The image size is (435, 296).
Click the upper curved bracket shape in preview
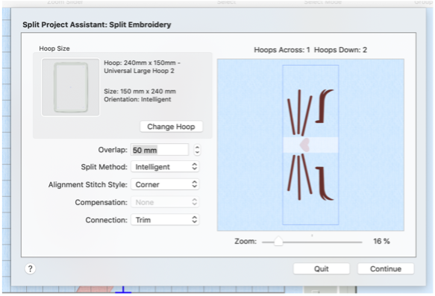324,106
